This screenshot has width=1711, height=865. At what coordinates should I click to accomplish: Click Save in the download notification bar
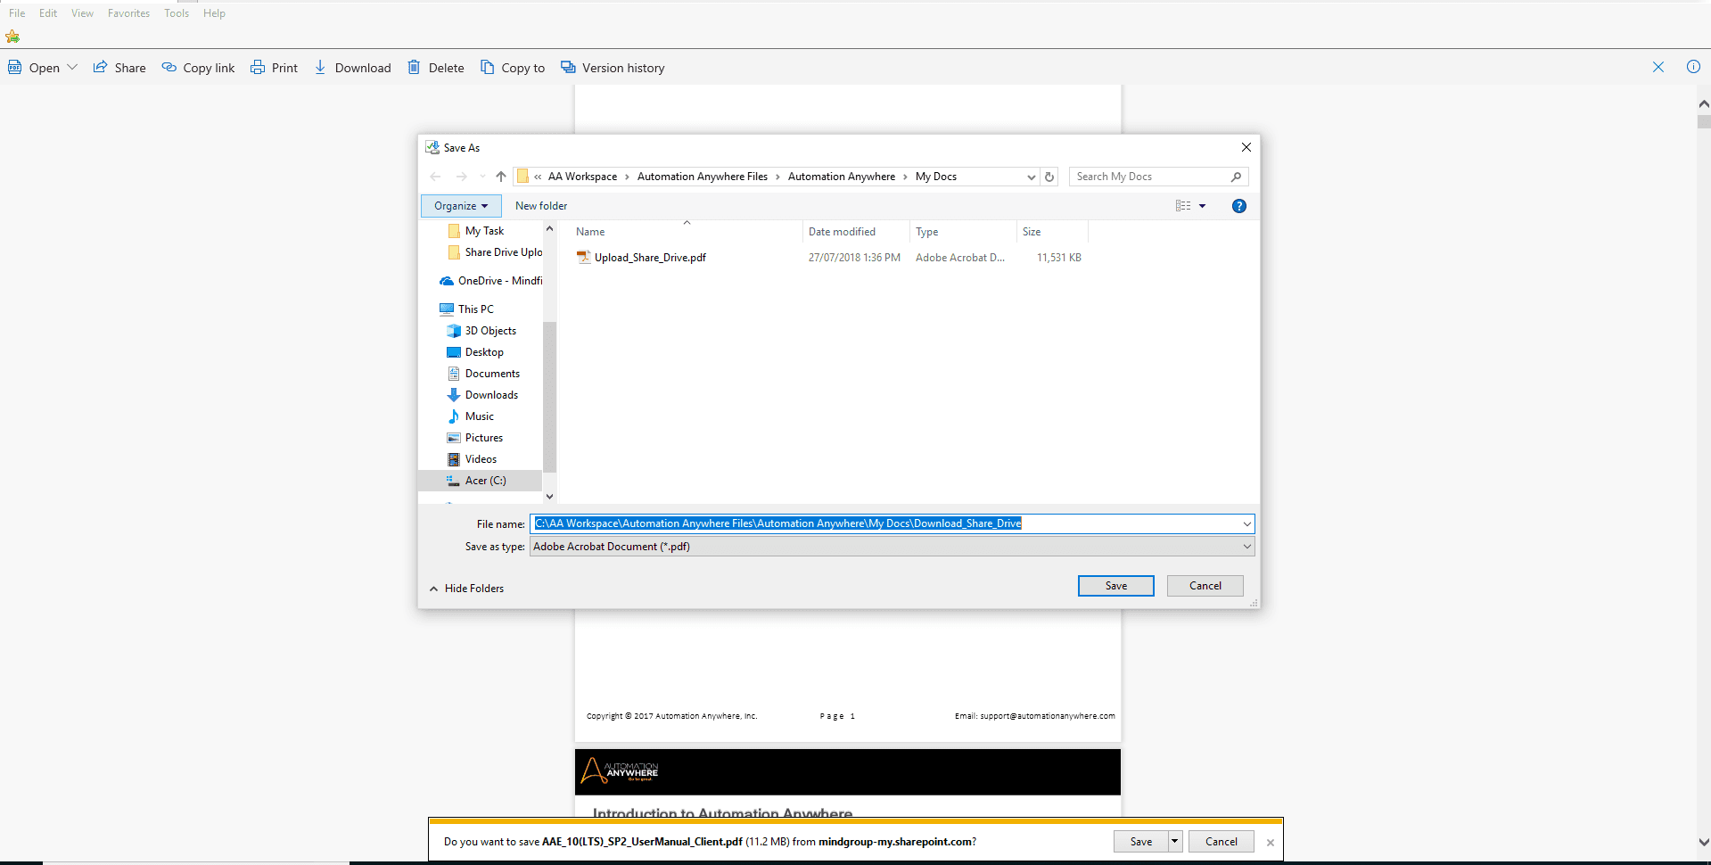[x=1141, y=841]
